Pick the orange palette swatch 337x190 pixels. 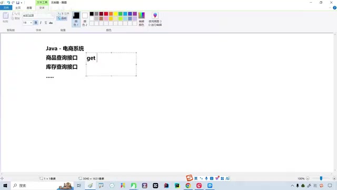click(x=111, y=14)
